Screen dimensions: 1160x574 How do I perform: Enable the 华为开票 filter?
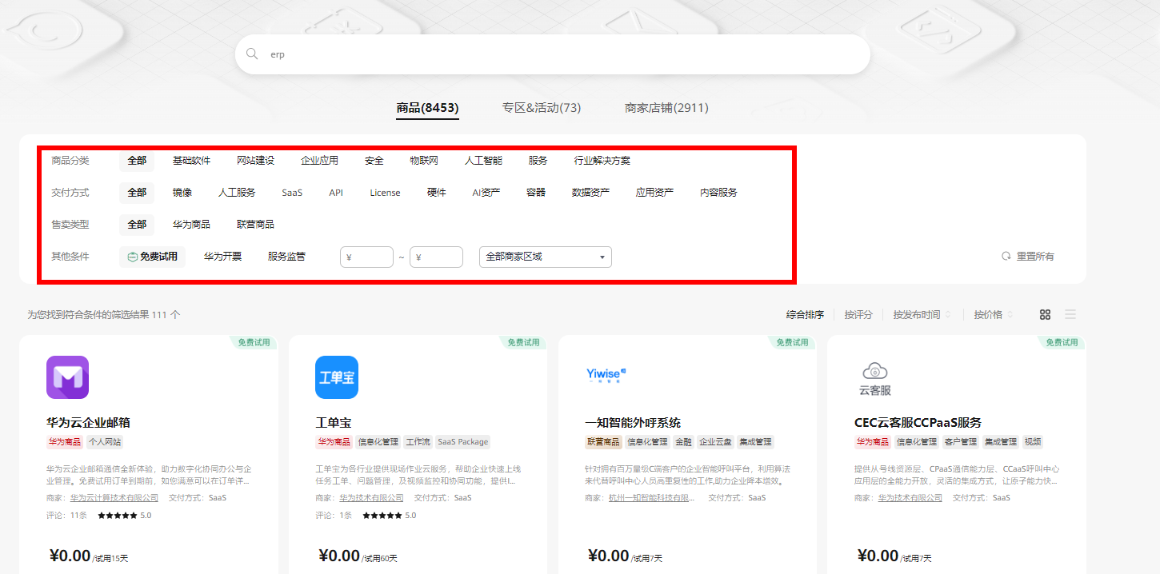(222, 257)
